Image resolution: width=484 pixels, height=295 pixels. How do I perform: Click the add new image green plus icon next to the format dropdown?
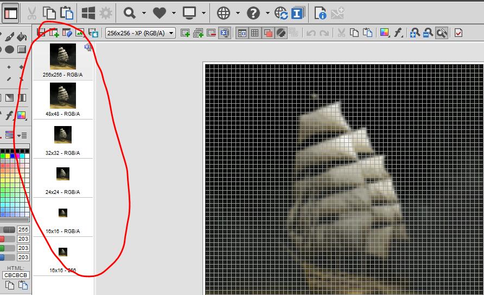click(185, 33)
